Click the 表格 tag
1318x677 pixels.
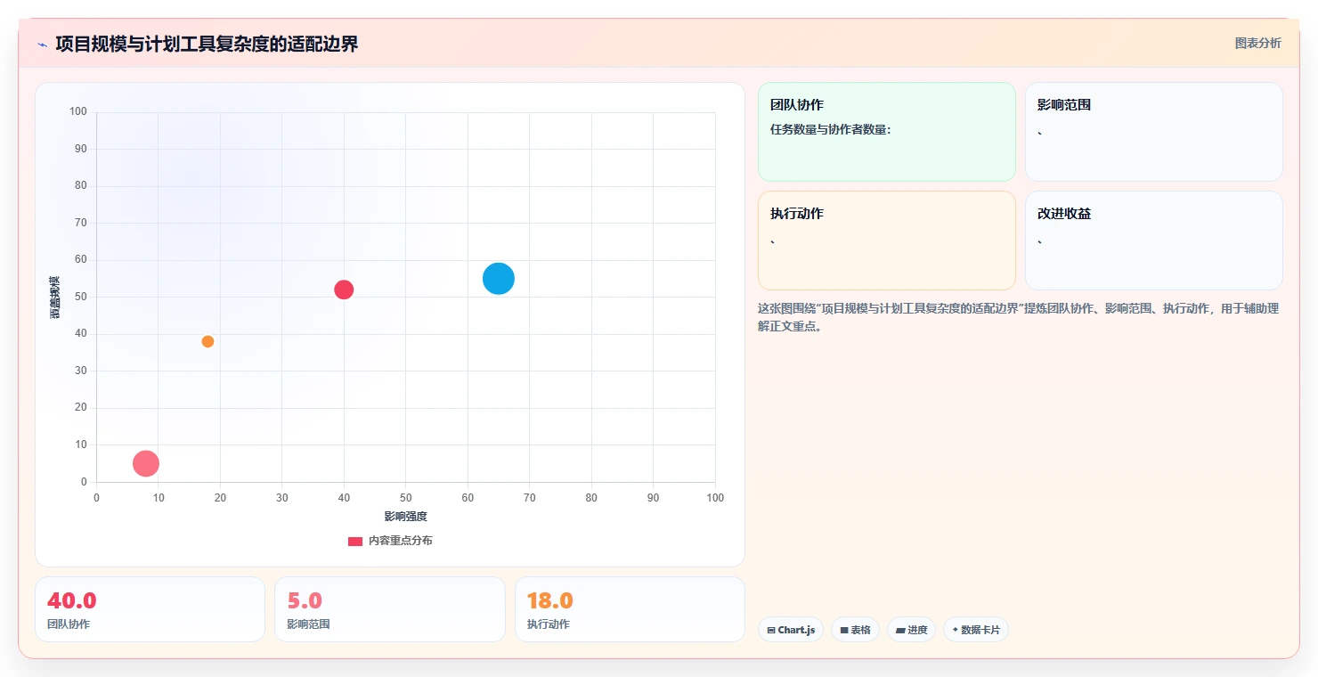[x=855, y=630]
